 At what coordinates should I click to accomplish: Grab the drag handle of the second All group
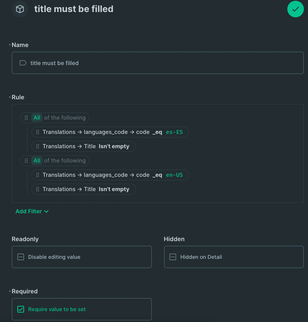26,160
